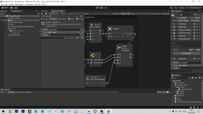Open the layout dropdown forTelegram2
Viewport: 203px width, 114px height.
click(x=195, y=8)
